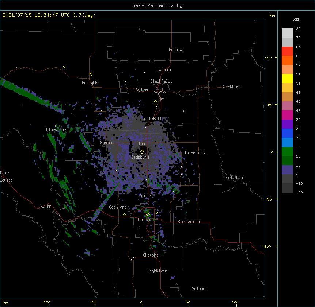Click the yellow V marker northwest of RockyMH
This screenshot has height=307, width=315.
64,67
